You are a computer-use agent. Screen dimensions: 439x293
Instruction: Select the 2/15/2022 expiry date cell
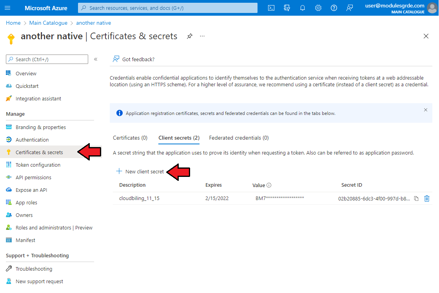(x=217, y=198)
